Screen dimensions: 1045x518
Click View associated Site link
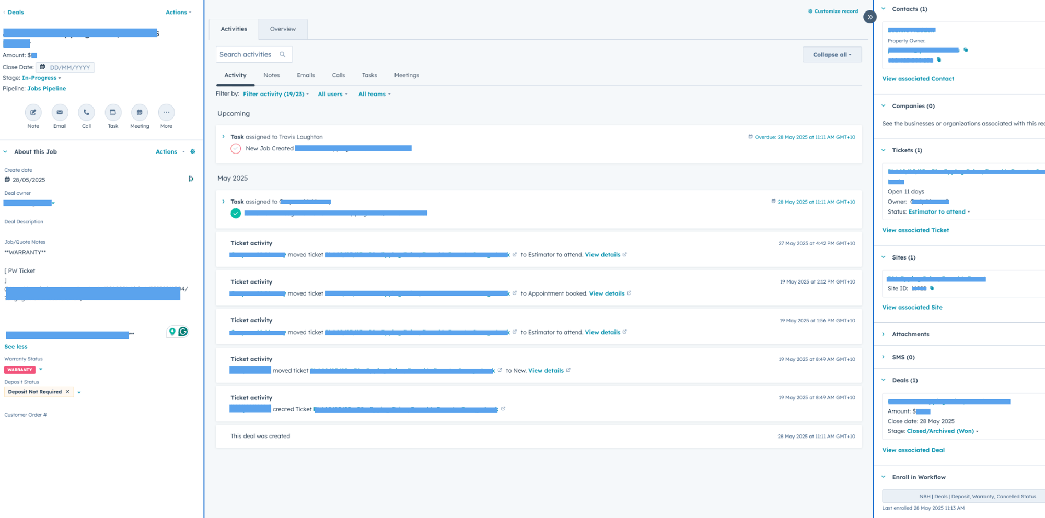(912, 308)
